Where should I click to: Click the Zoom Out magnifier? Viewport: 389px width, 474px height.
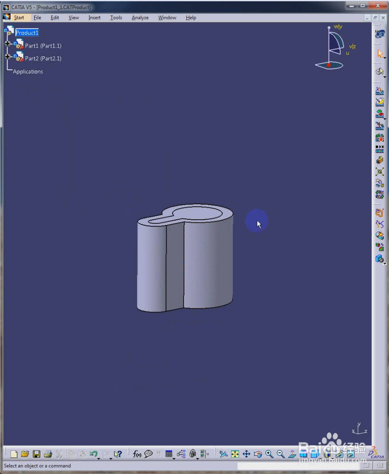281,454
